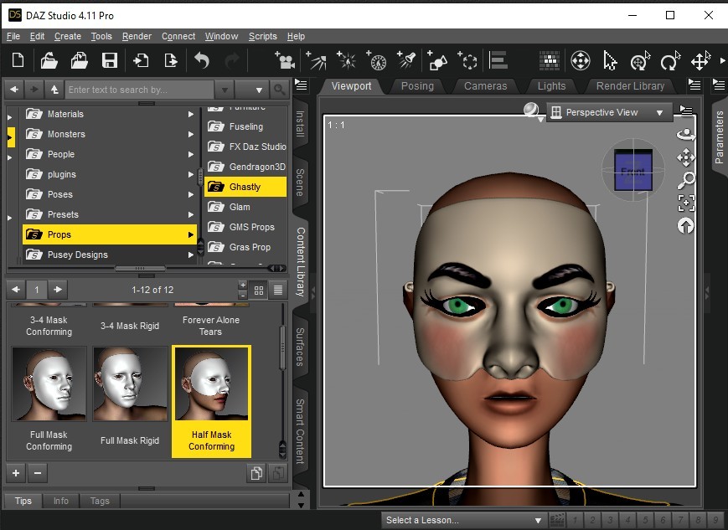Open the Parameters side tab
The image size is (728, 530).
719,137
